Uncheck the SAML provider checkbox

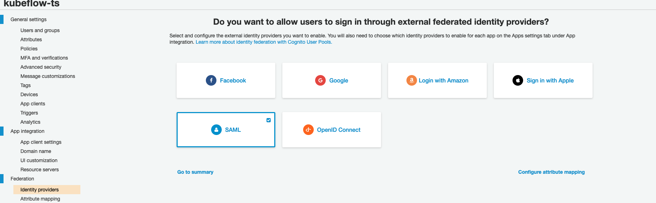[x=268, y=120]
